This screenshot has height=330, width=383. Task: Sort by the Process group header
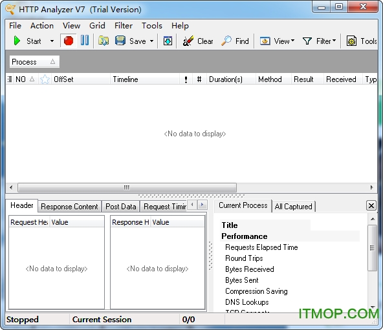coord(34,62)
